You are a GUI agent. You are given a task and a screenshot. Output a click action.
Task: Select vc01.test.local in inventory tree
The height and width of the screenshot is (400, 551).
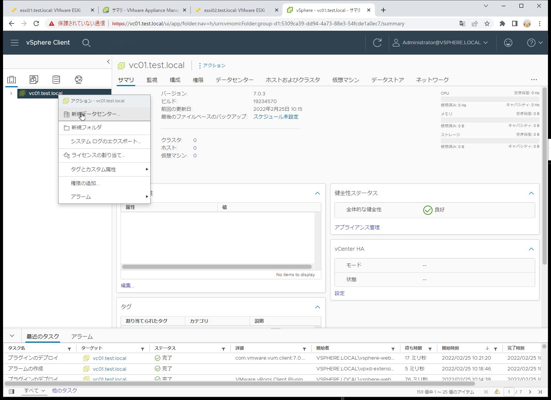(45, 93)
